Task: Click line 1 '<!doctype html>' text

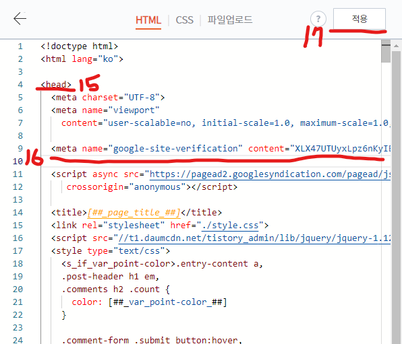Action: [80, 46]
